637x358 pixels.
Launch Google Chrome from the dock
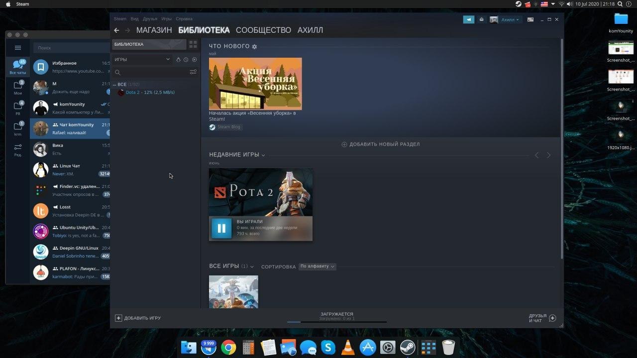coord(228,347)
